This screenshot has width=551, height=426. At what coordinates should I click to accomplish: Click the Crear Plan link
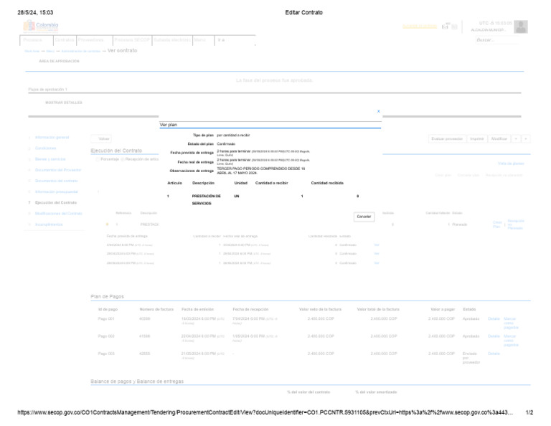click(x=497, y=224)
